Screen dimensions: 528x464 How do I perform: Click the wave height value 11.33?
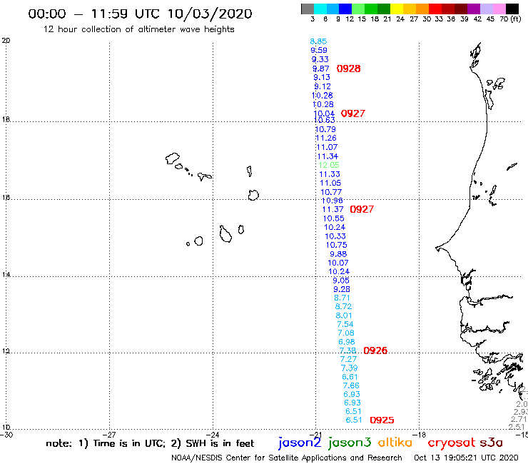[x=330, y=174]
